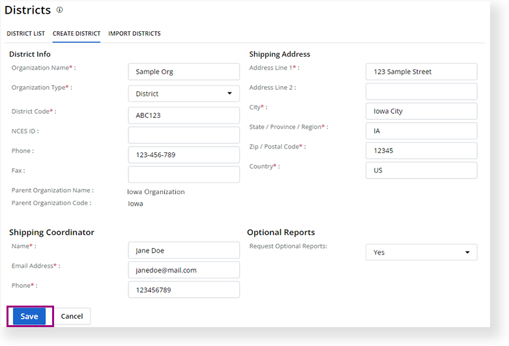Click the 'Parent Organization Code :' label
Viewport: 509px width, 346px height.
[51, 203]
